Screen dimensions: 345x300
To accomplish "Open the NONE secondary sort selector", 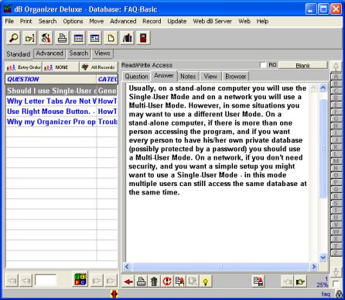I will point(61,67).
